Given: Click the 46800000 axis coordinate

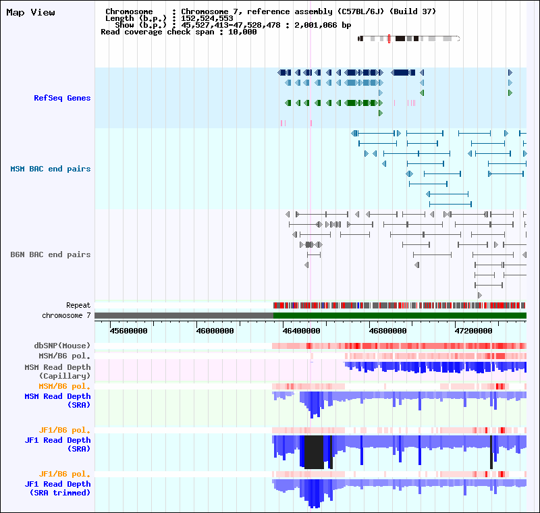Looking at the screenshot, I should tap(387, 331).
